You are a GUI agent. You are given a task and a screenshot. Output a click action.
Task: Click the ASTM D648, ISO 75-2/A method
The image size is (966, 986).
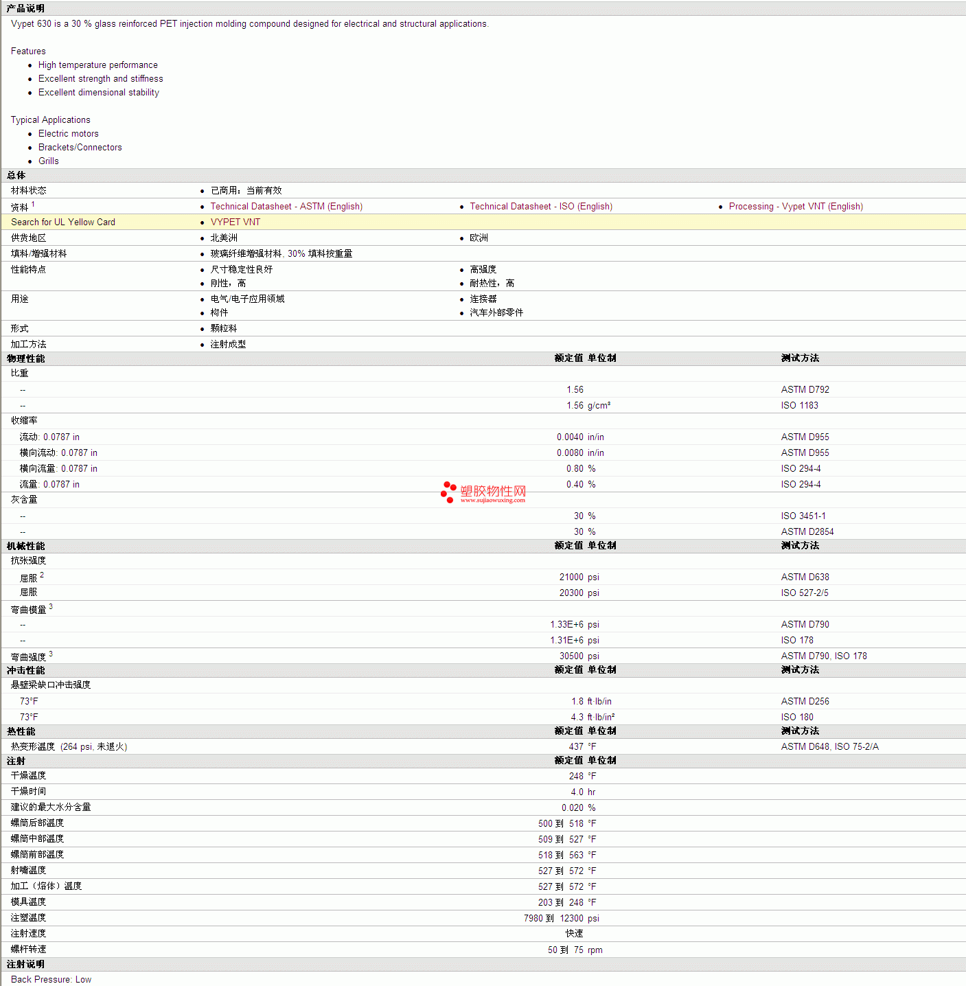coord(830,747)
